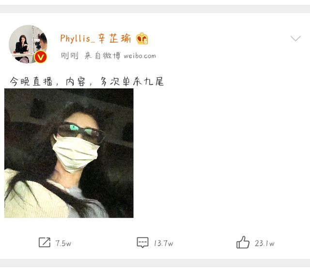Click the sunglasses area in the photo
The image size is (310, 272).
[x=81, y=132]
